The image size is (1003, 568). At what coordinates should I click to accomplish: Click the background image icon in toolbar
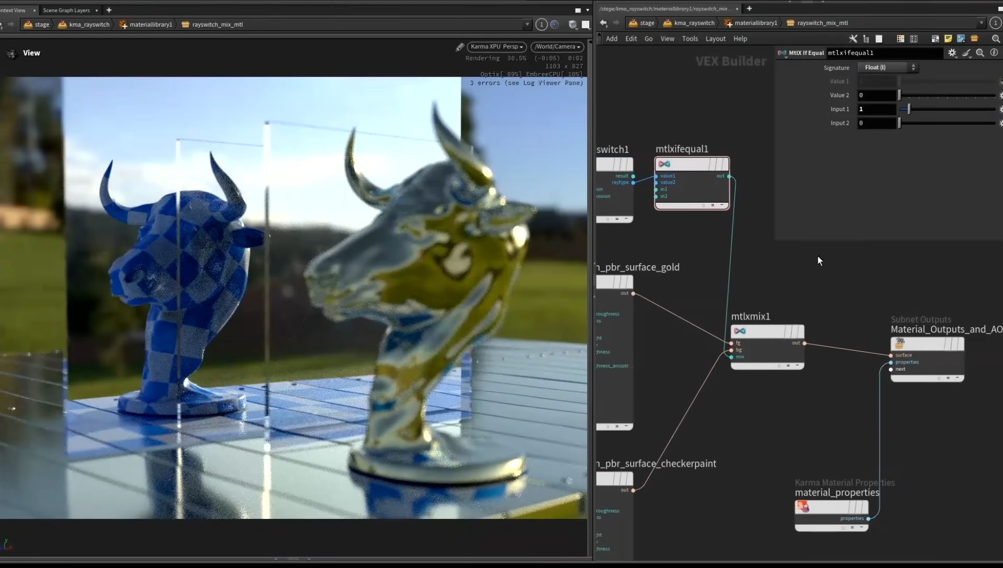click(x=961, y=39)
